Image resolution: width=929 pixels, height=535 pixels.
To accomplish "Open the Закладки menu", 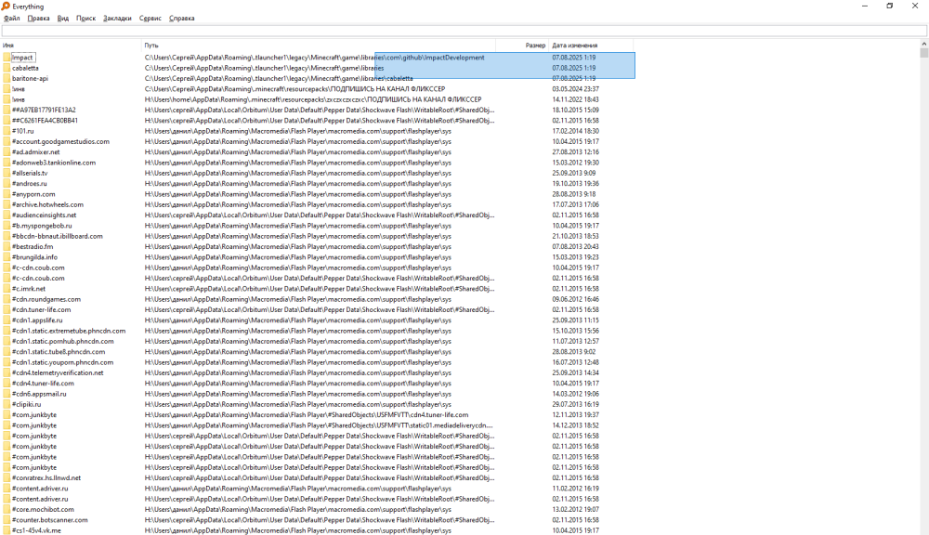I will click(117, 19).
